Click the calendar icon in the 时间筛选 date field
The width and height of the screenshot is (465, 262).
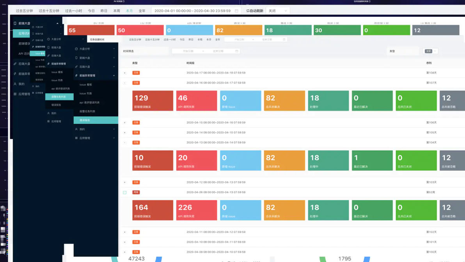[x=237, y=51]
